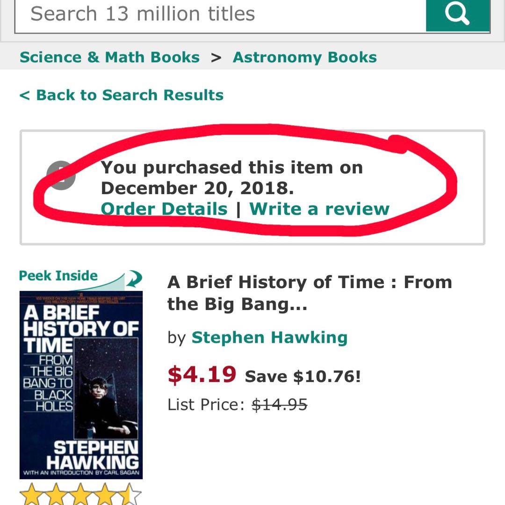
Task: Click the book title A Brief History of Time
Action: 309,293
